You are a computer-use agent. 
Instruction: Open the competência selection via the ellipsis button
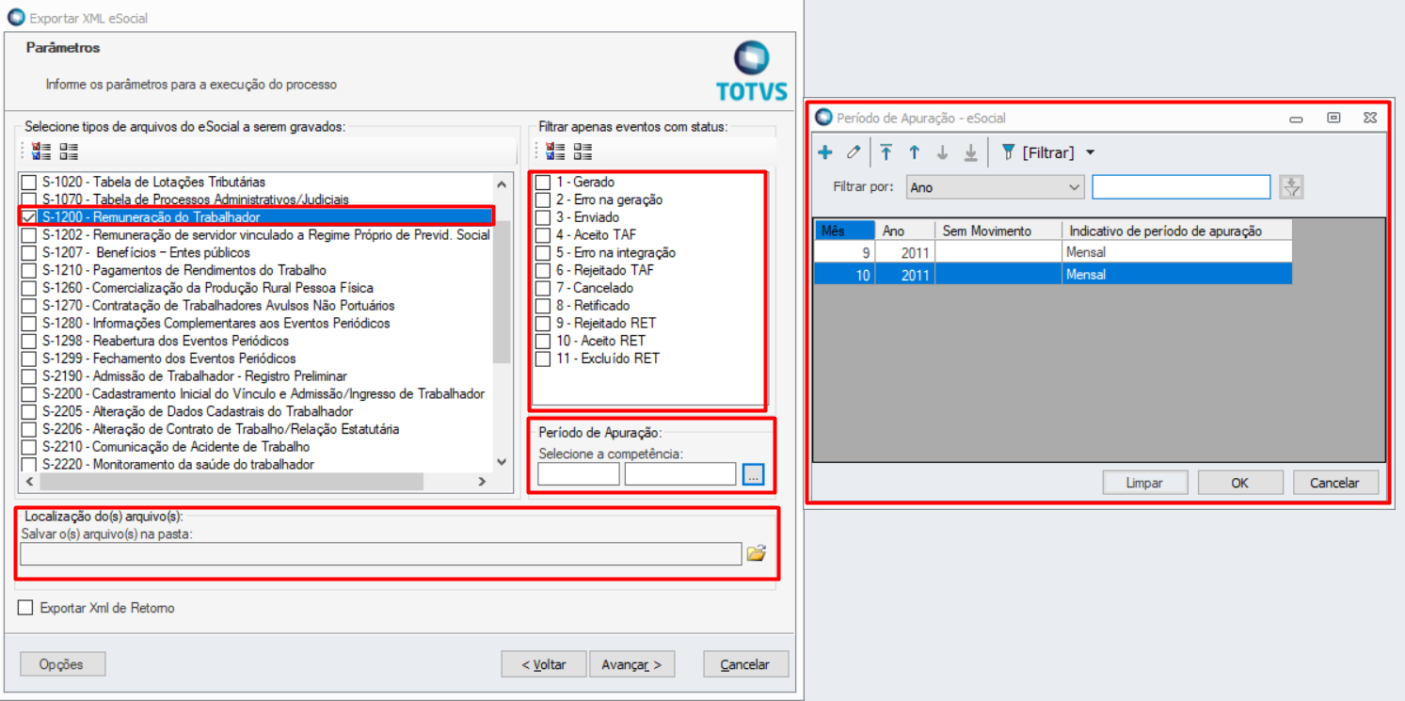tap(753, 473)
